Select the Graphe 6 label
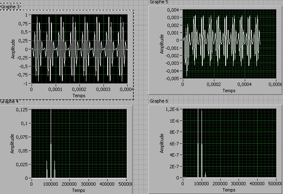Screen dimensions: 283x194 [159, 101]
